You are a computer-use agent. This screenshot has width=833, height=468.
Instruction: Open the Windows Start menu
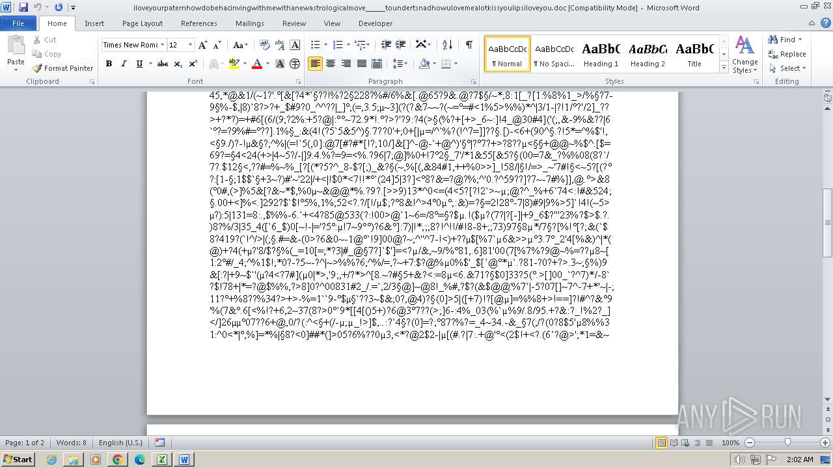(x=18, y=459)
